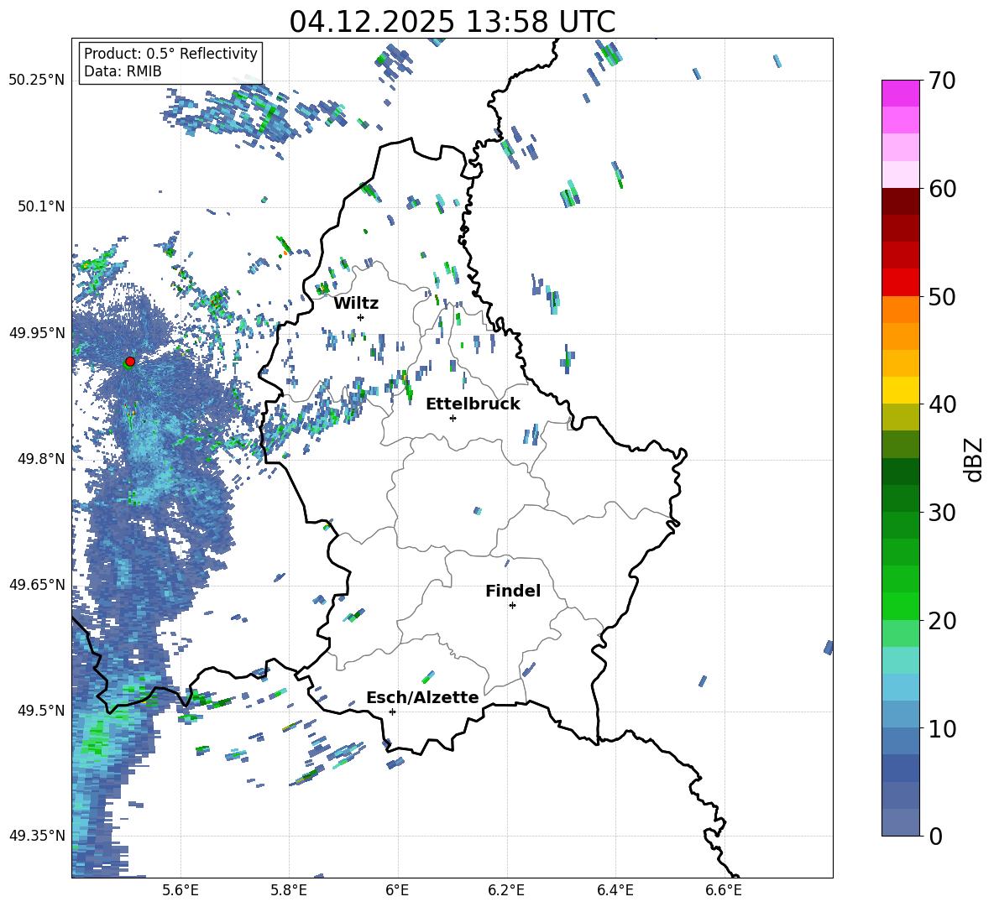
Task: Click the Ettelbruck city label
Action: (x=473, y=404)
